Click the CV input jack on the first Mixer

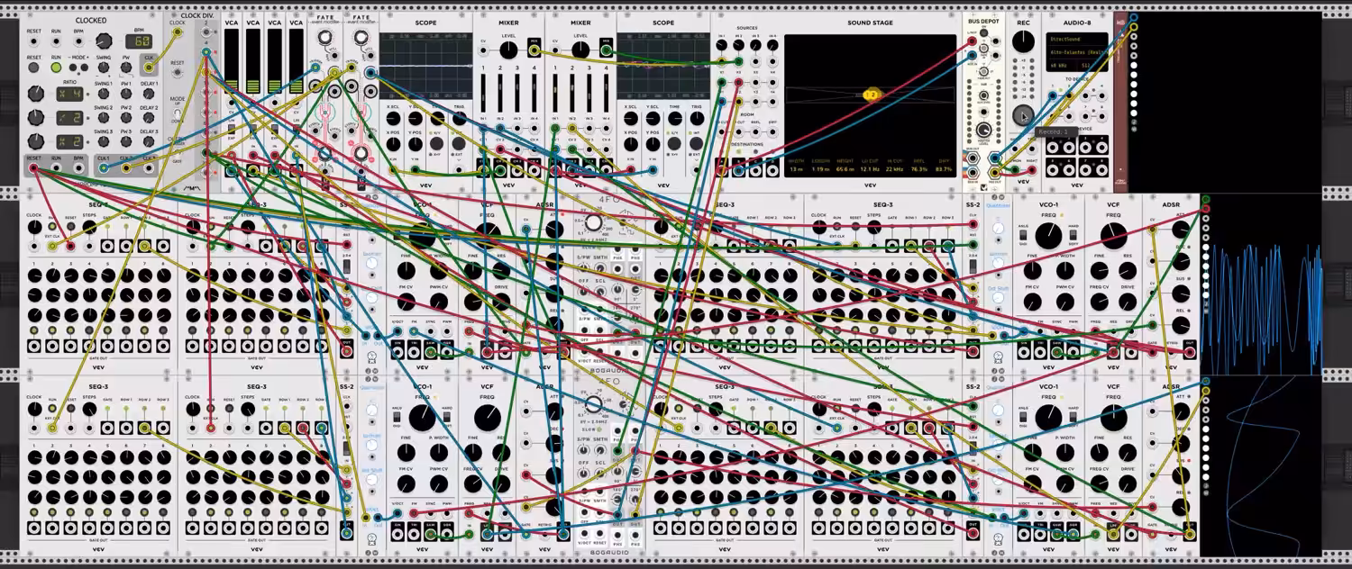pos(485,50)
